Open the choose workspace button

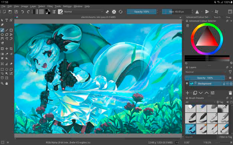[230, 12]
